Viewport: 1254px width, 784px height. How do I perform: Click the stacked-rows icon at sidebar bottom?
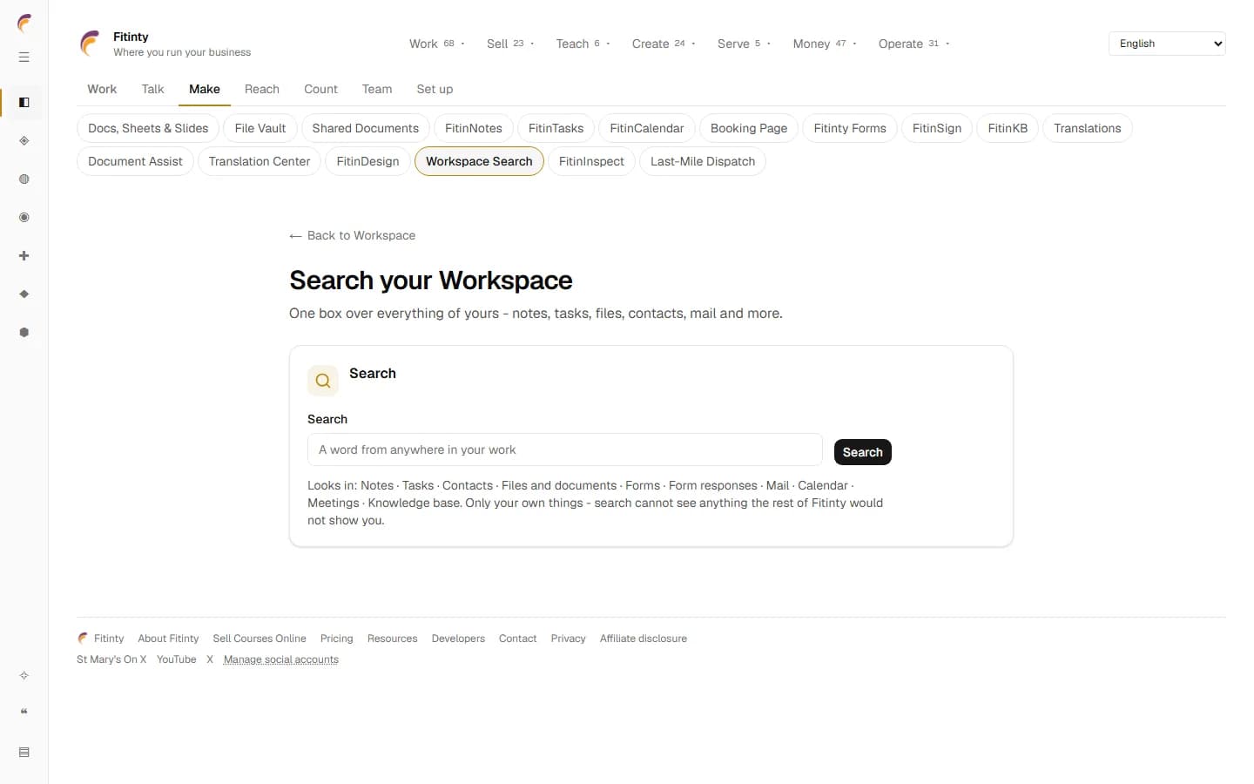click(x=24, y=753)
